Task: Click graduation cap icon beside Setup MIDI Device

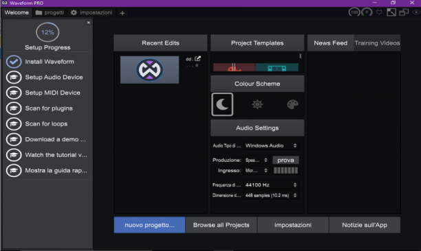Action: point(14,93)
